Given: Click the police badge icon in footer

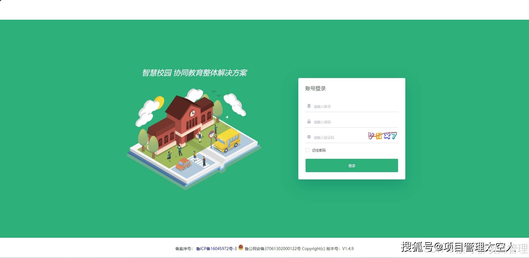Looking at the screenshot, I should point(241,247).
